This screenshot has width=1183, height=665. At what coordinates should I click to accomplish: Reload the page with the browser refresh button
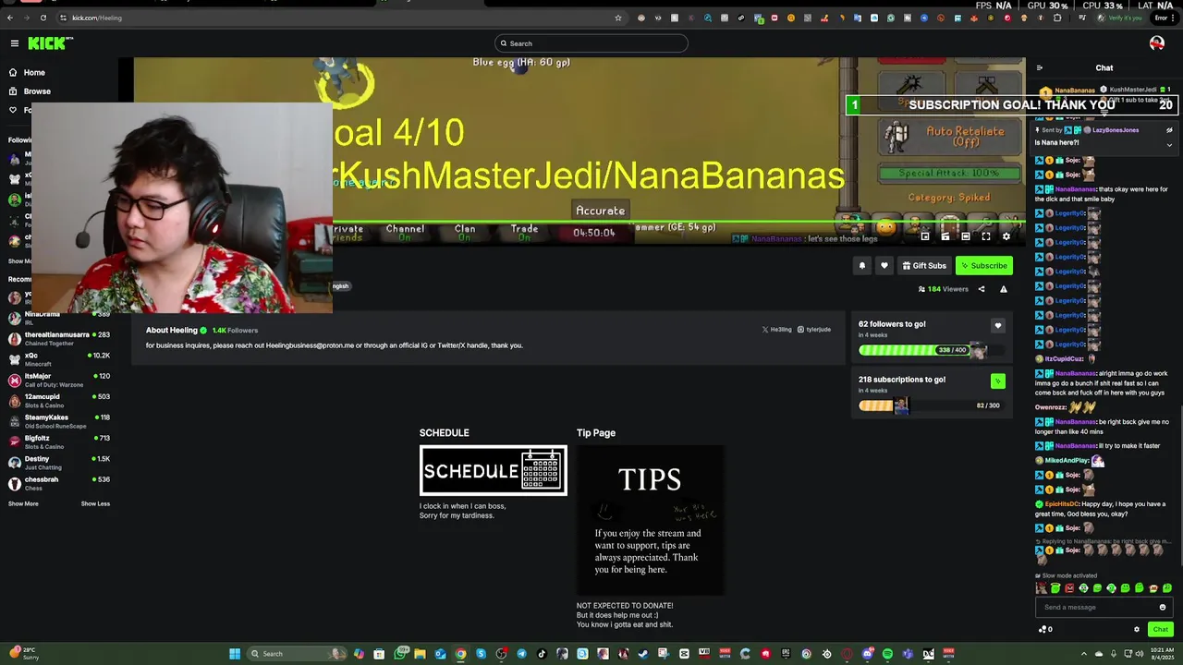(43, 18)
